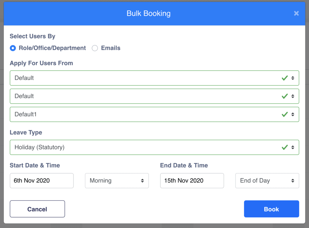Click the arrows icon on the Morning selector

click(x=142, y=181)
